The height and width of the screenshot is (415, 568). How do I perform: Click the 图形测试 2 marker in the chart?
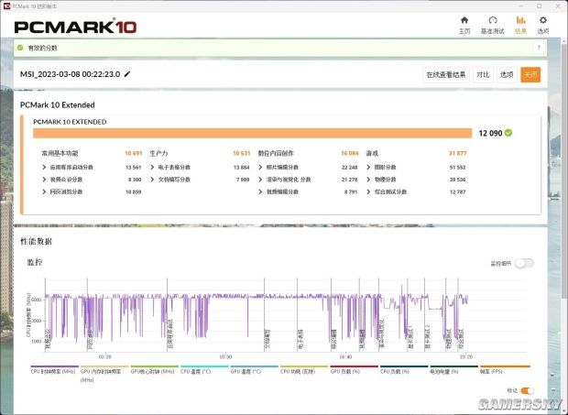tap(428, 336)
